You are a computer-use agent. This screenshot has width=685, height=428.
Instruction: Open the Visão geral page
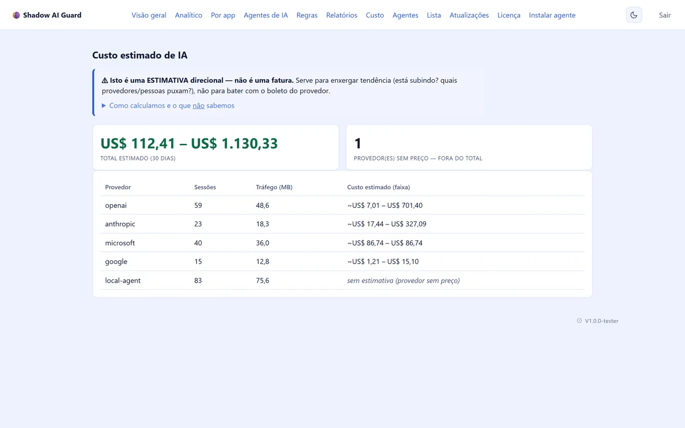(x=149, y=15)
